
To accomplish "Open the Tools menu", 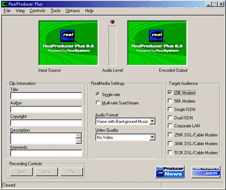I will [x=56, y=11].
